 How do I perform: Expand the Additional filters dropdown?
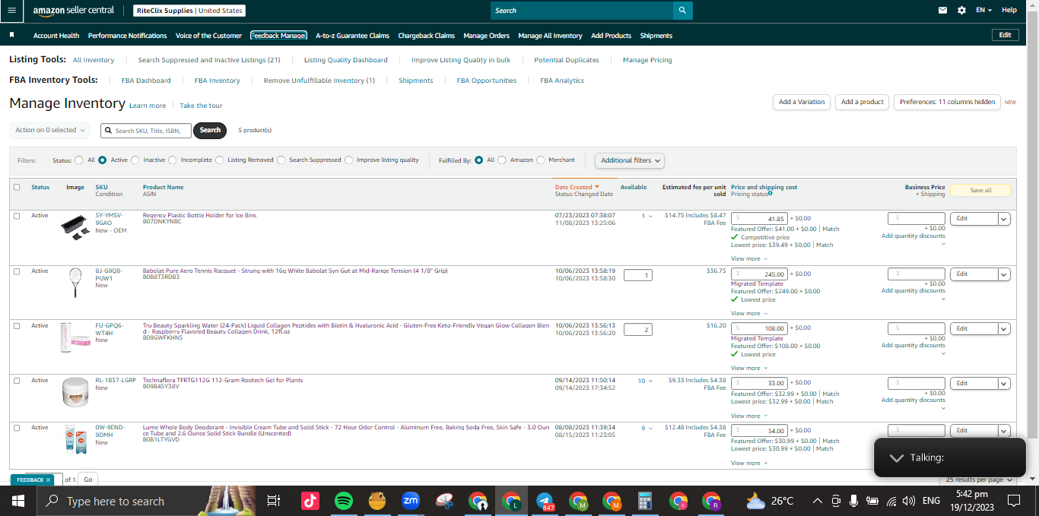(x=630, y=160)
